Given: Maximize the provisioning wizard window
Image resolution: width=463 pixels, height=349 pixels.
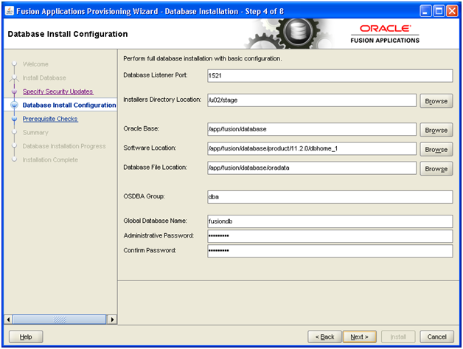Looking at the screenshot, I should coord(439,11).
